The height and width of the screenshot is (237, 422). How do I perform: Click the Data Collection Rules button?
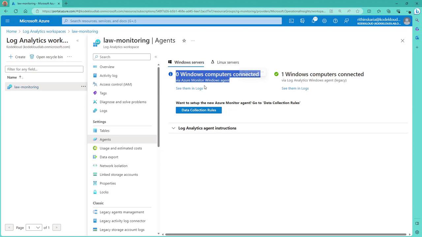pos(199,110)
